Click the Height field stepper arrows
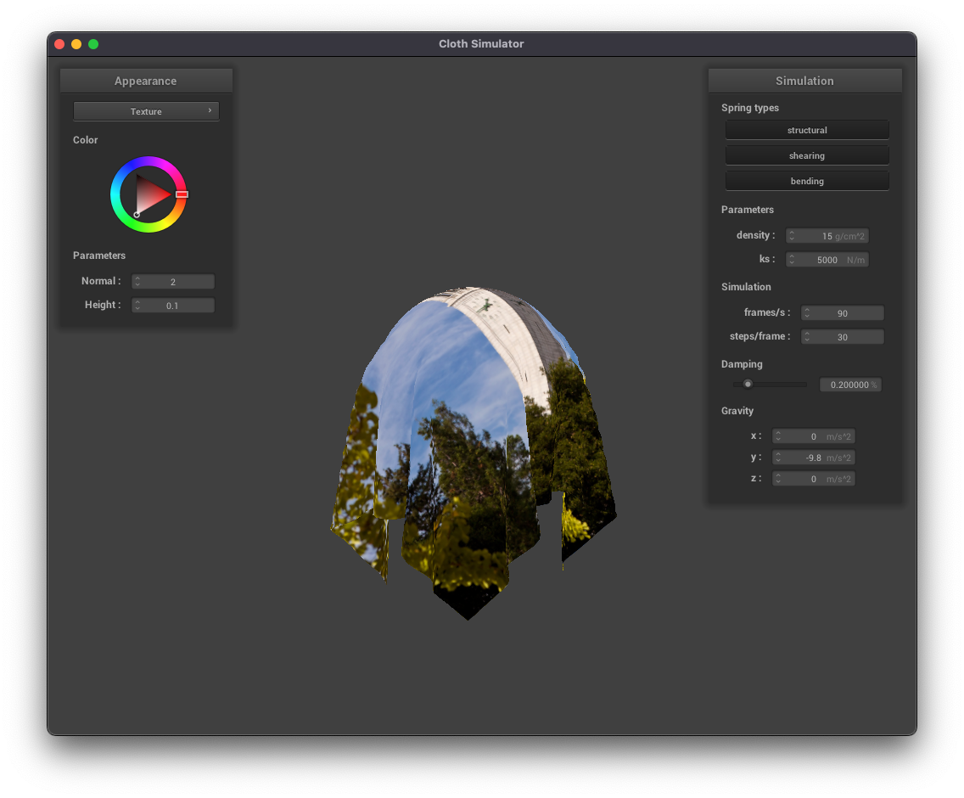964x798 pixels. coord(137,305)
